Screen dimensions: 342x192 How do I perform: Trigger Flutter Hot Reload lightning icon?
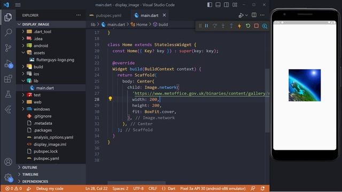[x=239, y=26]
